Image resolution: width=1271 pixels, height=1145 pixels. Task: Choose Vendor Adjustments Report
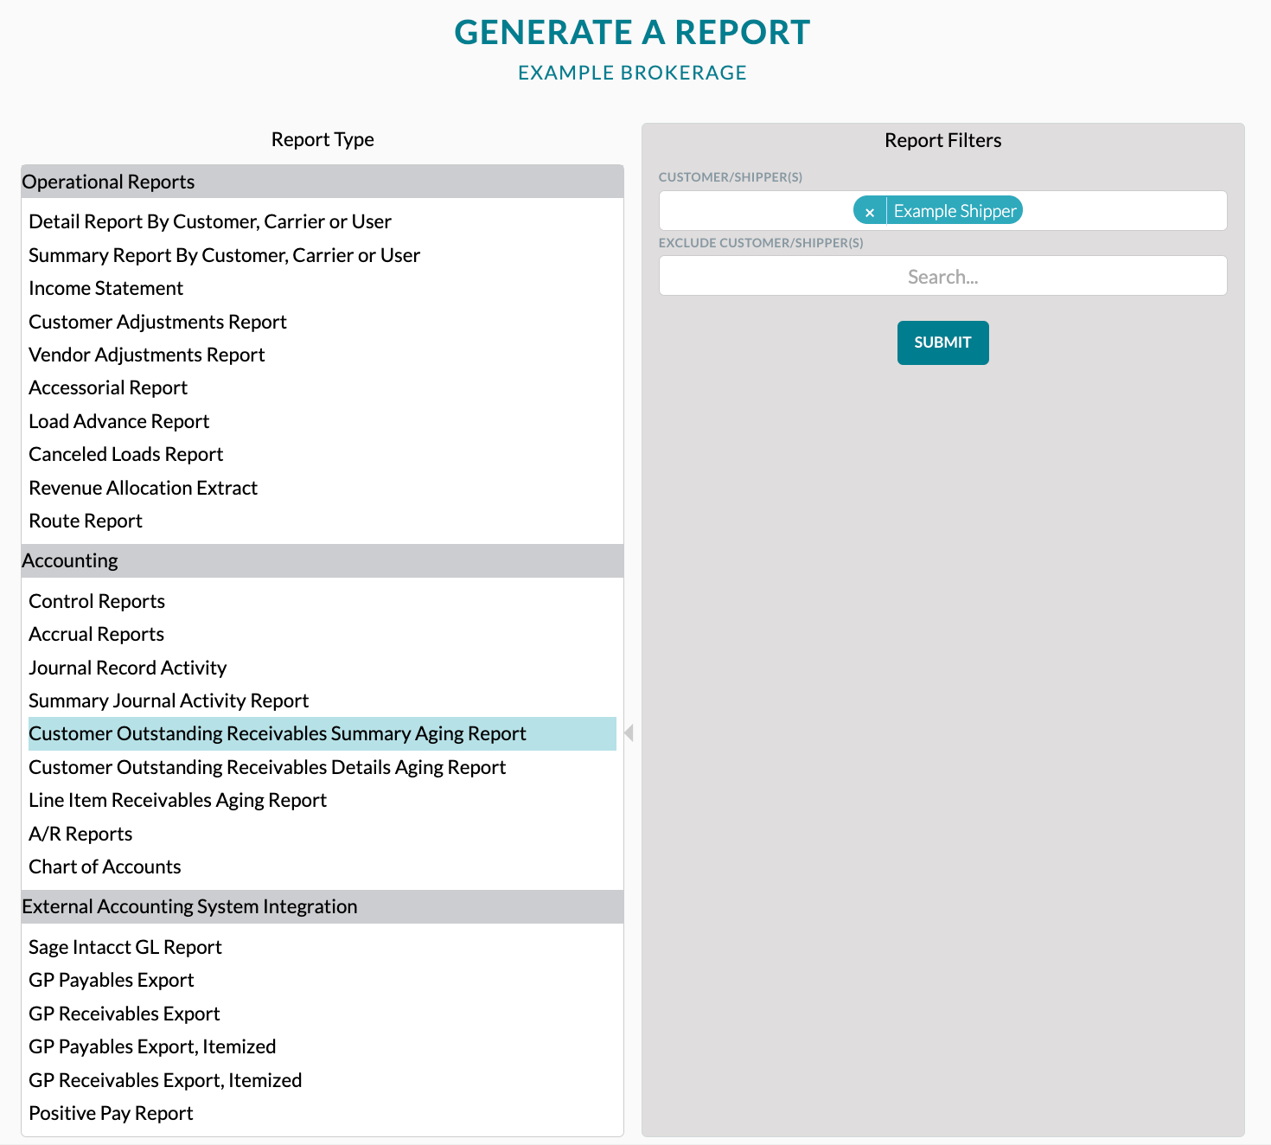[147, 355]
